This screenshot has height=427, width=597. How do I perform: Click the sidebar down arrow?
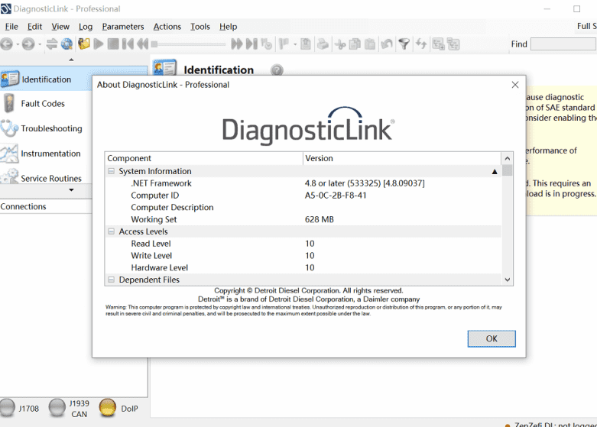click(x=71, y=189)
